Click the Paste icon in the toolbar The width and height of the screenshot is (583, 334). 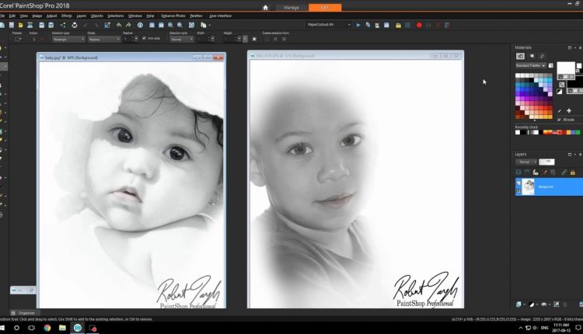pyautogui.click(x=203, y=26)
